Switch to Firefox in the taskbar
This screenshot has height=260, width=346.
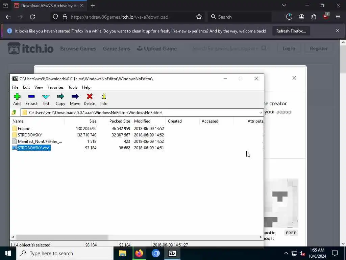tap(139, 253)
